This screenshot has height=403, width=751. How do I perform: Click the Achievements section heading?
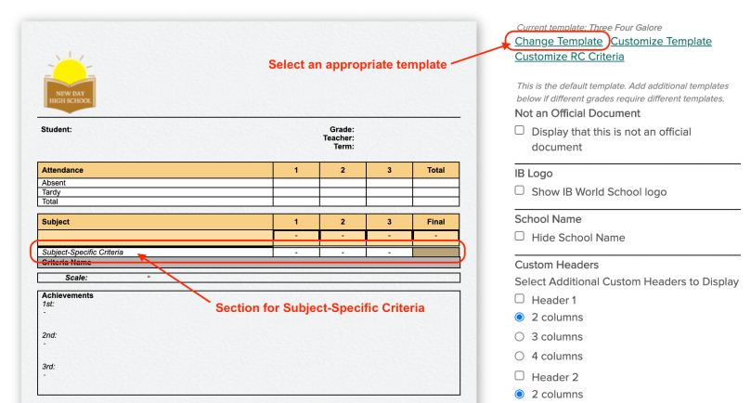pyautogui.click(x=68, y=295)
